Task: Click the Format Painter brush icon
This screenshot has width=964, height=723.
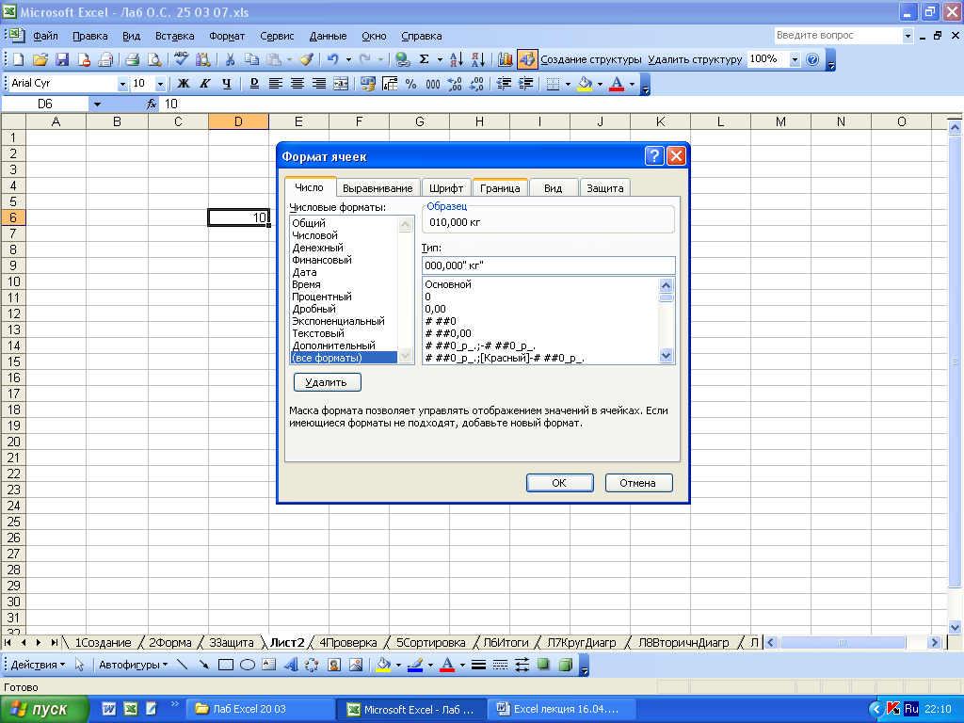Action: pyautogui.click(x=306, y=59)
